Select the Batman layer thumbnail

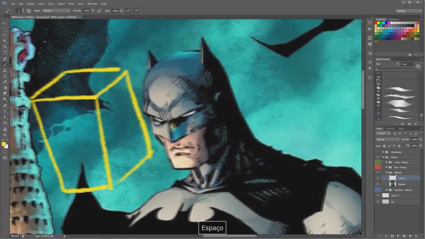point(393,184)
